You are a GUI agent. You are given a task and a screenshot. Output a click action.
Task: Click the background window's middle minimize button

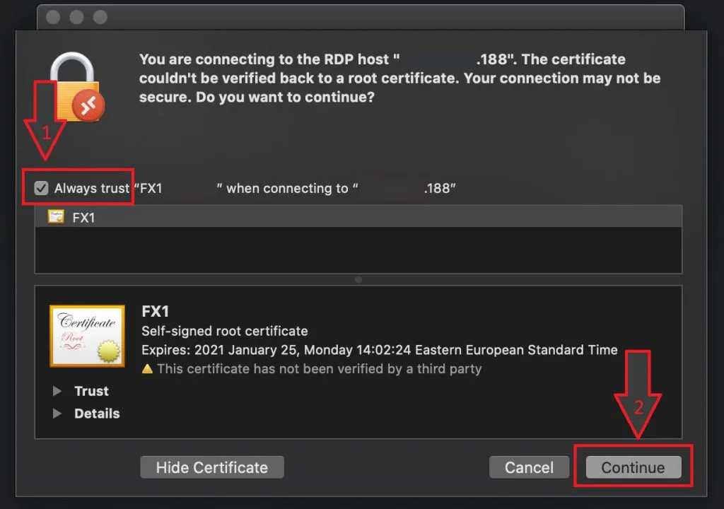tap(76, 17)
